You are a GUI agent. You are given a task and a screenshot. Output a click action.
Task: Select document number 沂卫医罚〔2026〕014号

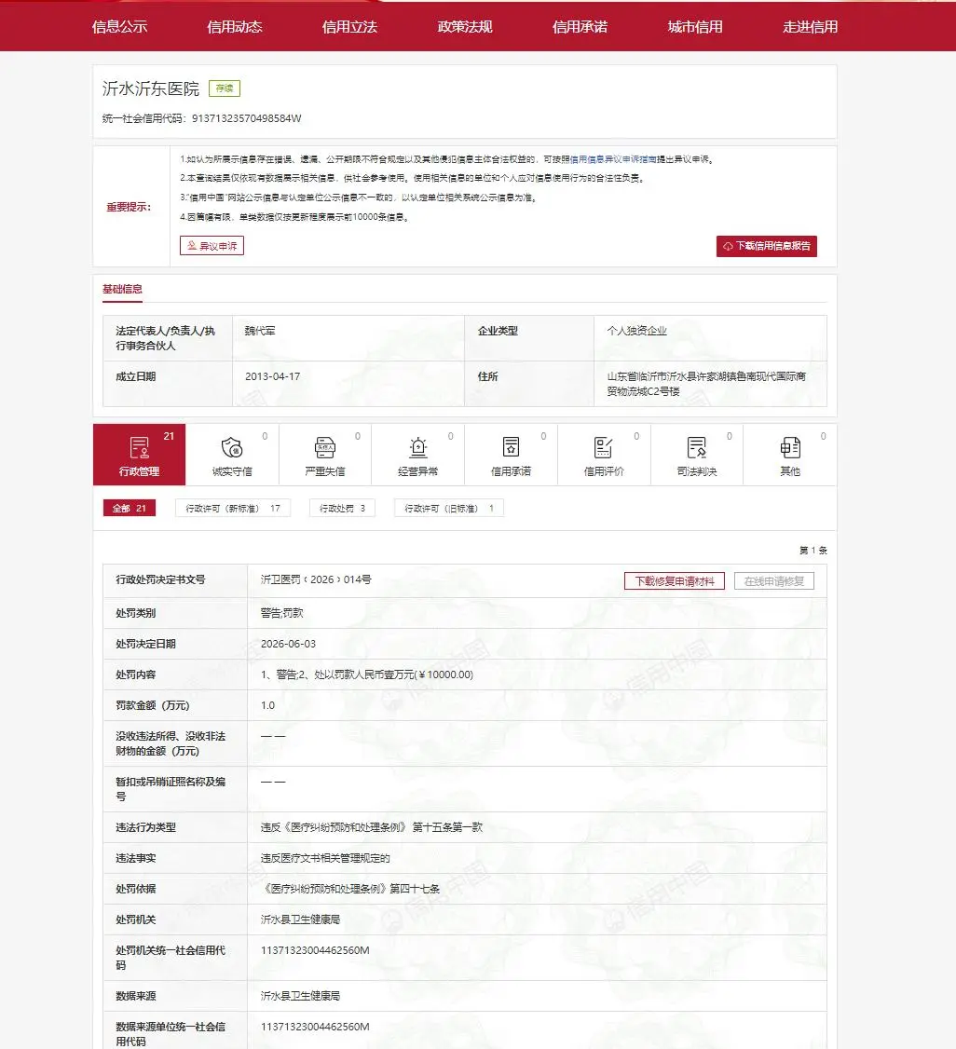pos(316,579)
